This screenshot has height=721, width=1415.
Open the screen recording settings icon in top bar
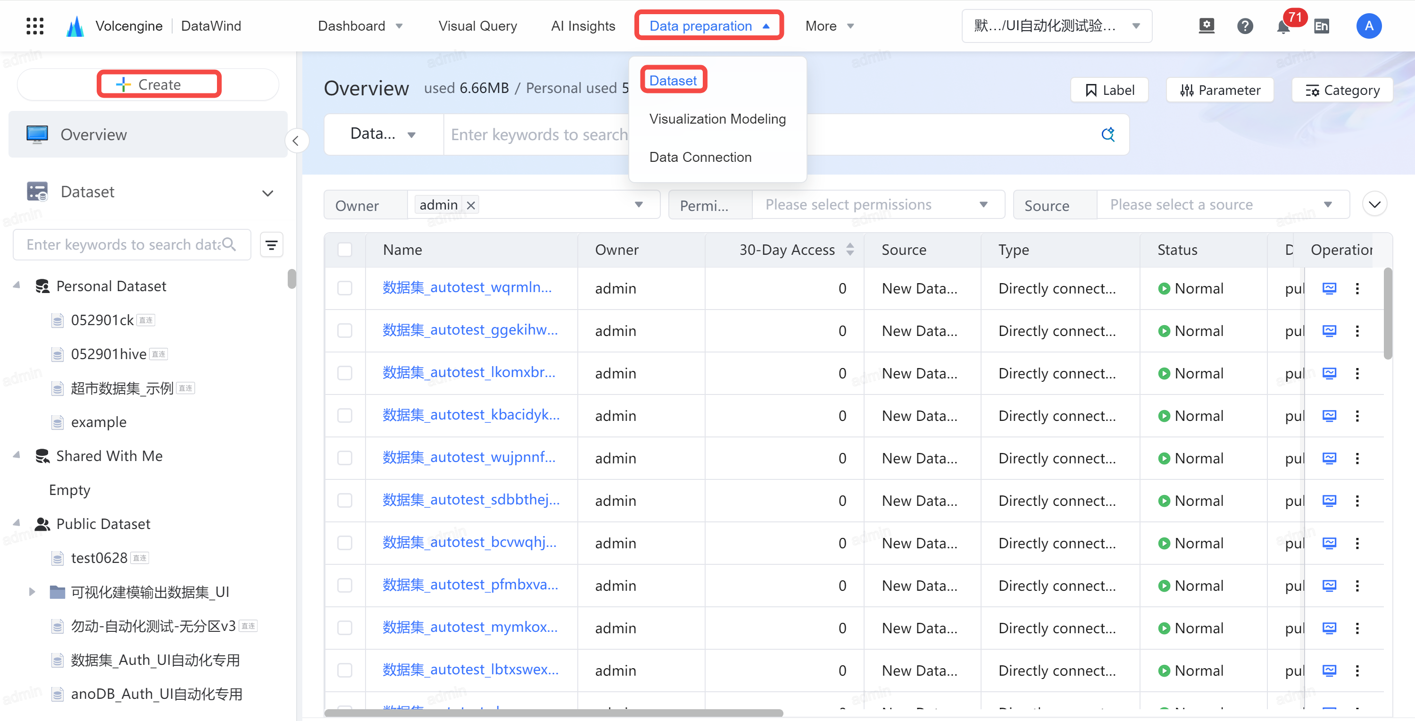1206,26
